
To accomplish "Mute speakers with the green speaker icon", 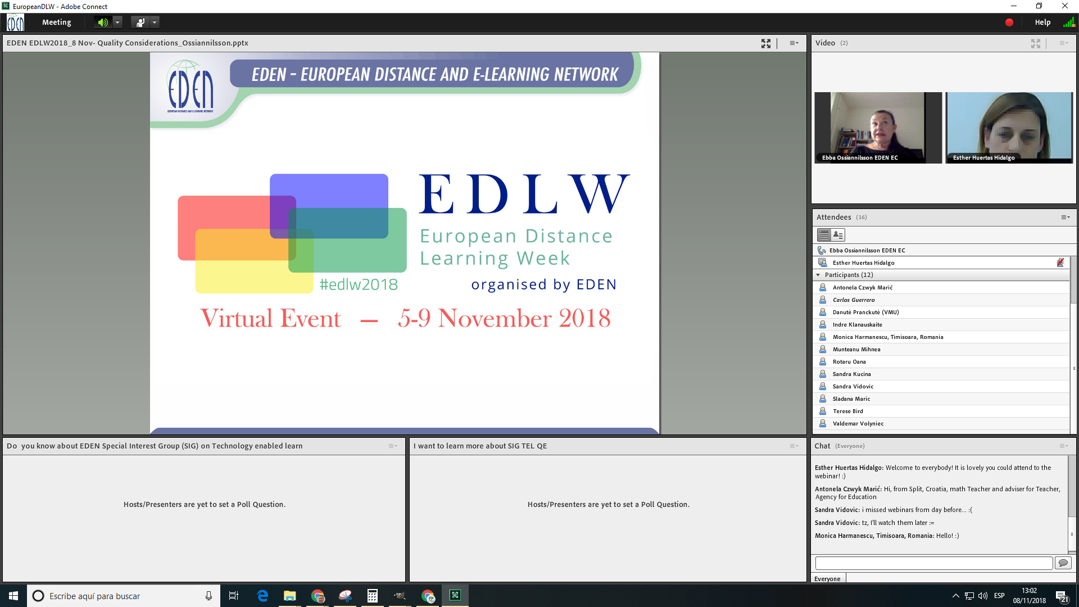I will pyautogui.click(x=103, y=22).
